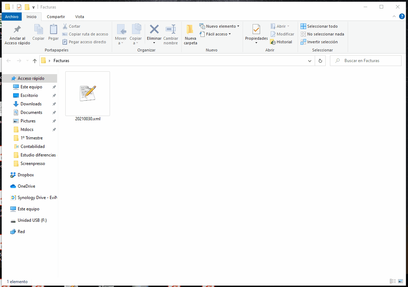This screenshot has height=287, width=408.
Task: Switch to the Vista ribbon tab
Action: click(79, 17)
